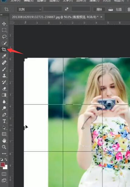Open the 图层(L) menu
The width and height of the screenshot is (130, 187).
pyautogui.click(x=54, y=1)
